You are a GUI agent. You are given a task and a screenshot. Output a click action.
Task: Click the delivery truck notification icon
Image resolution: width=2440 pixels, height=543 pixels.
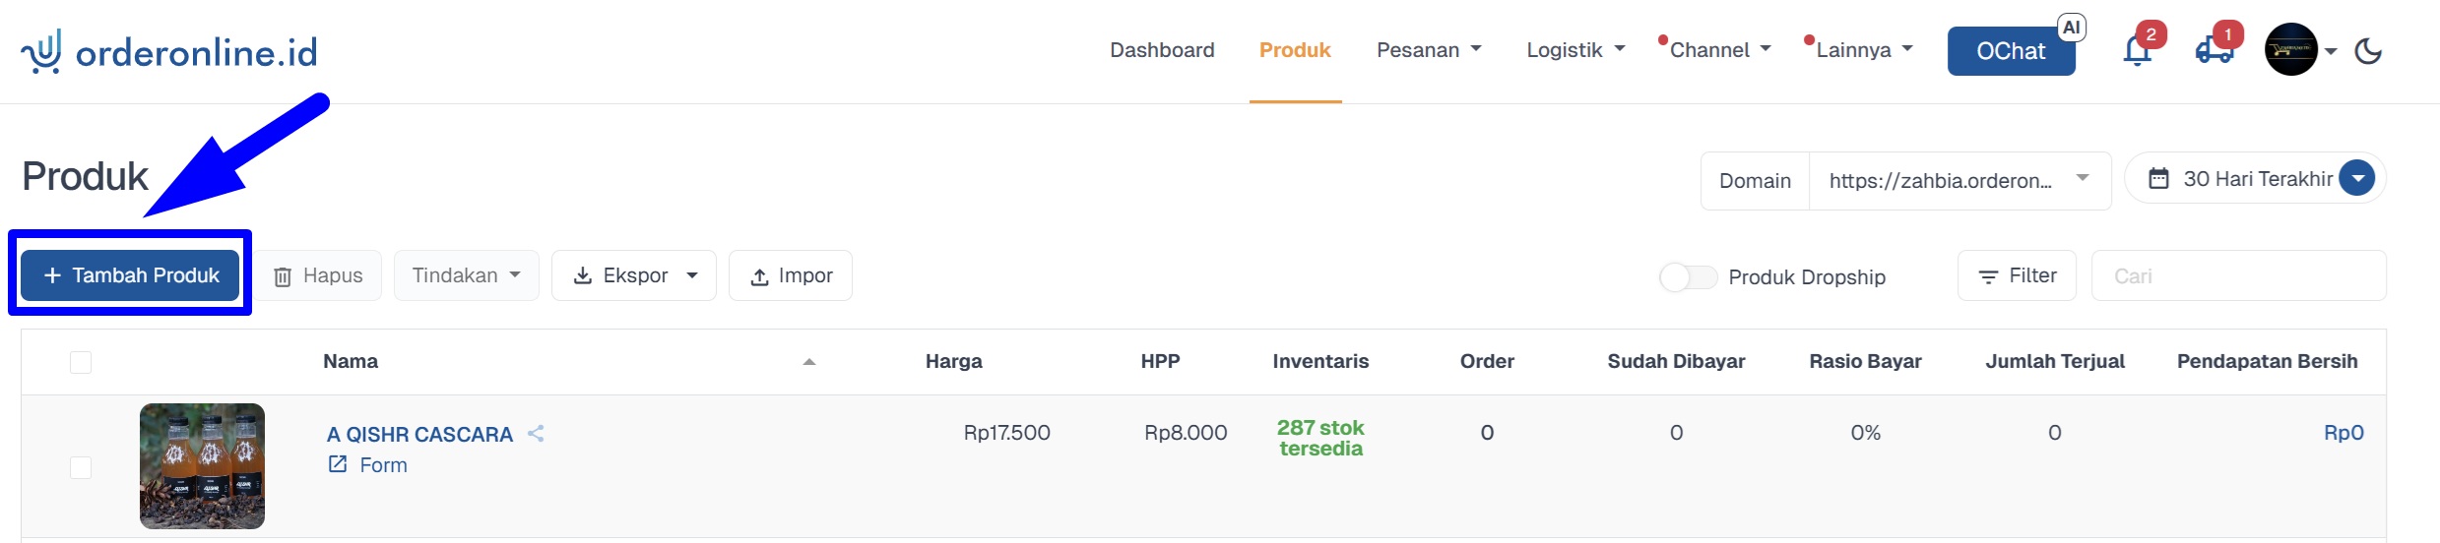pyautogui.click(x=2215, y=50)
